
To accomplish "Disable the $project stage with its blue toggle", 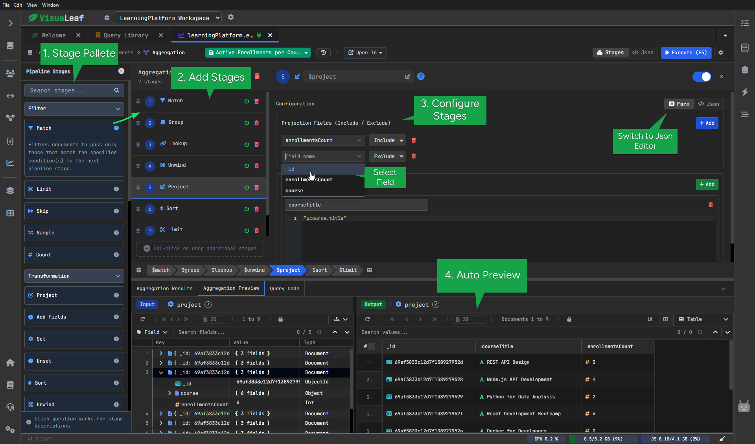I will coord(702,77).
